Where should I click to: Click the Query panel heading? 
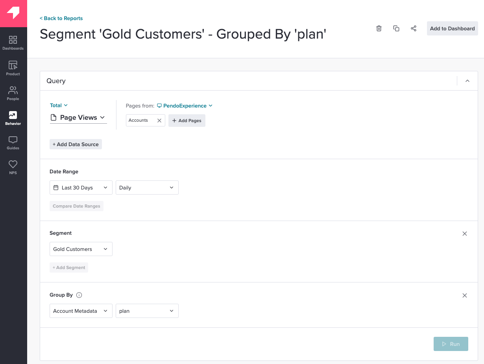tap(56, 81)
